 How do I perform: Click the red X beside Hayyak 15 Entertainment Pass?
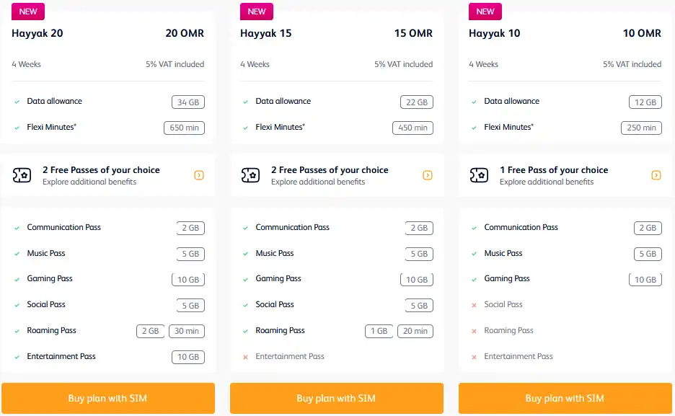click(245, 356)
